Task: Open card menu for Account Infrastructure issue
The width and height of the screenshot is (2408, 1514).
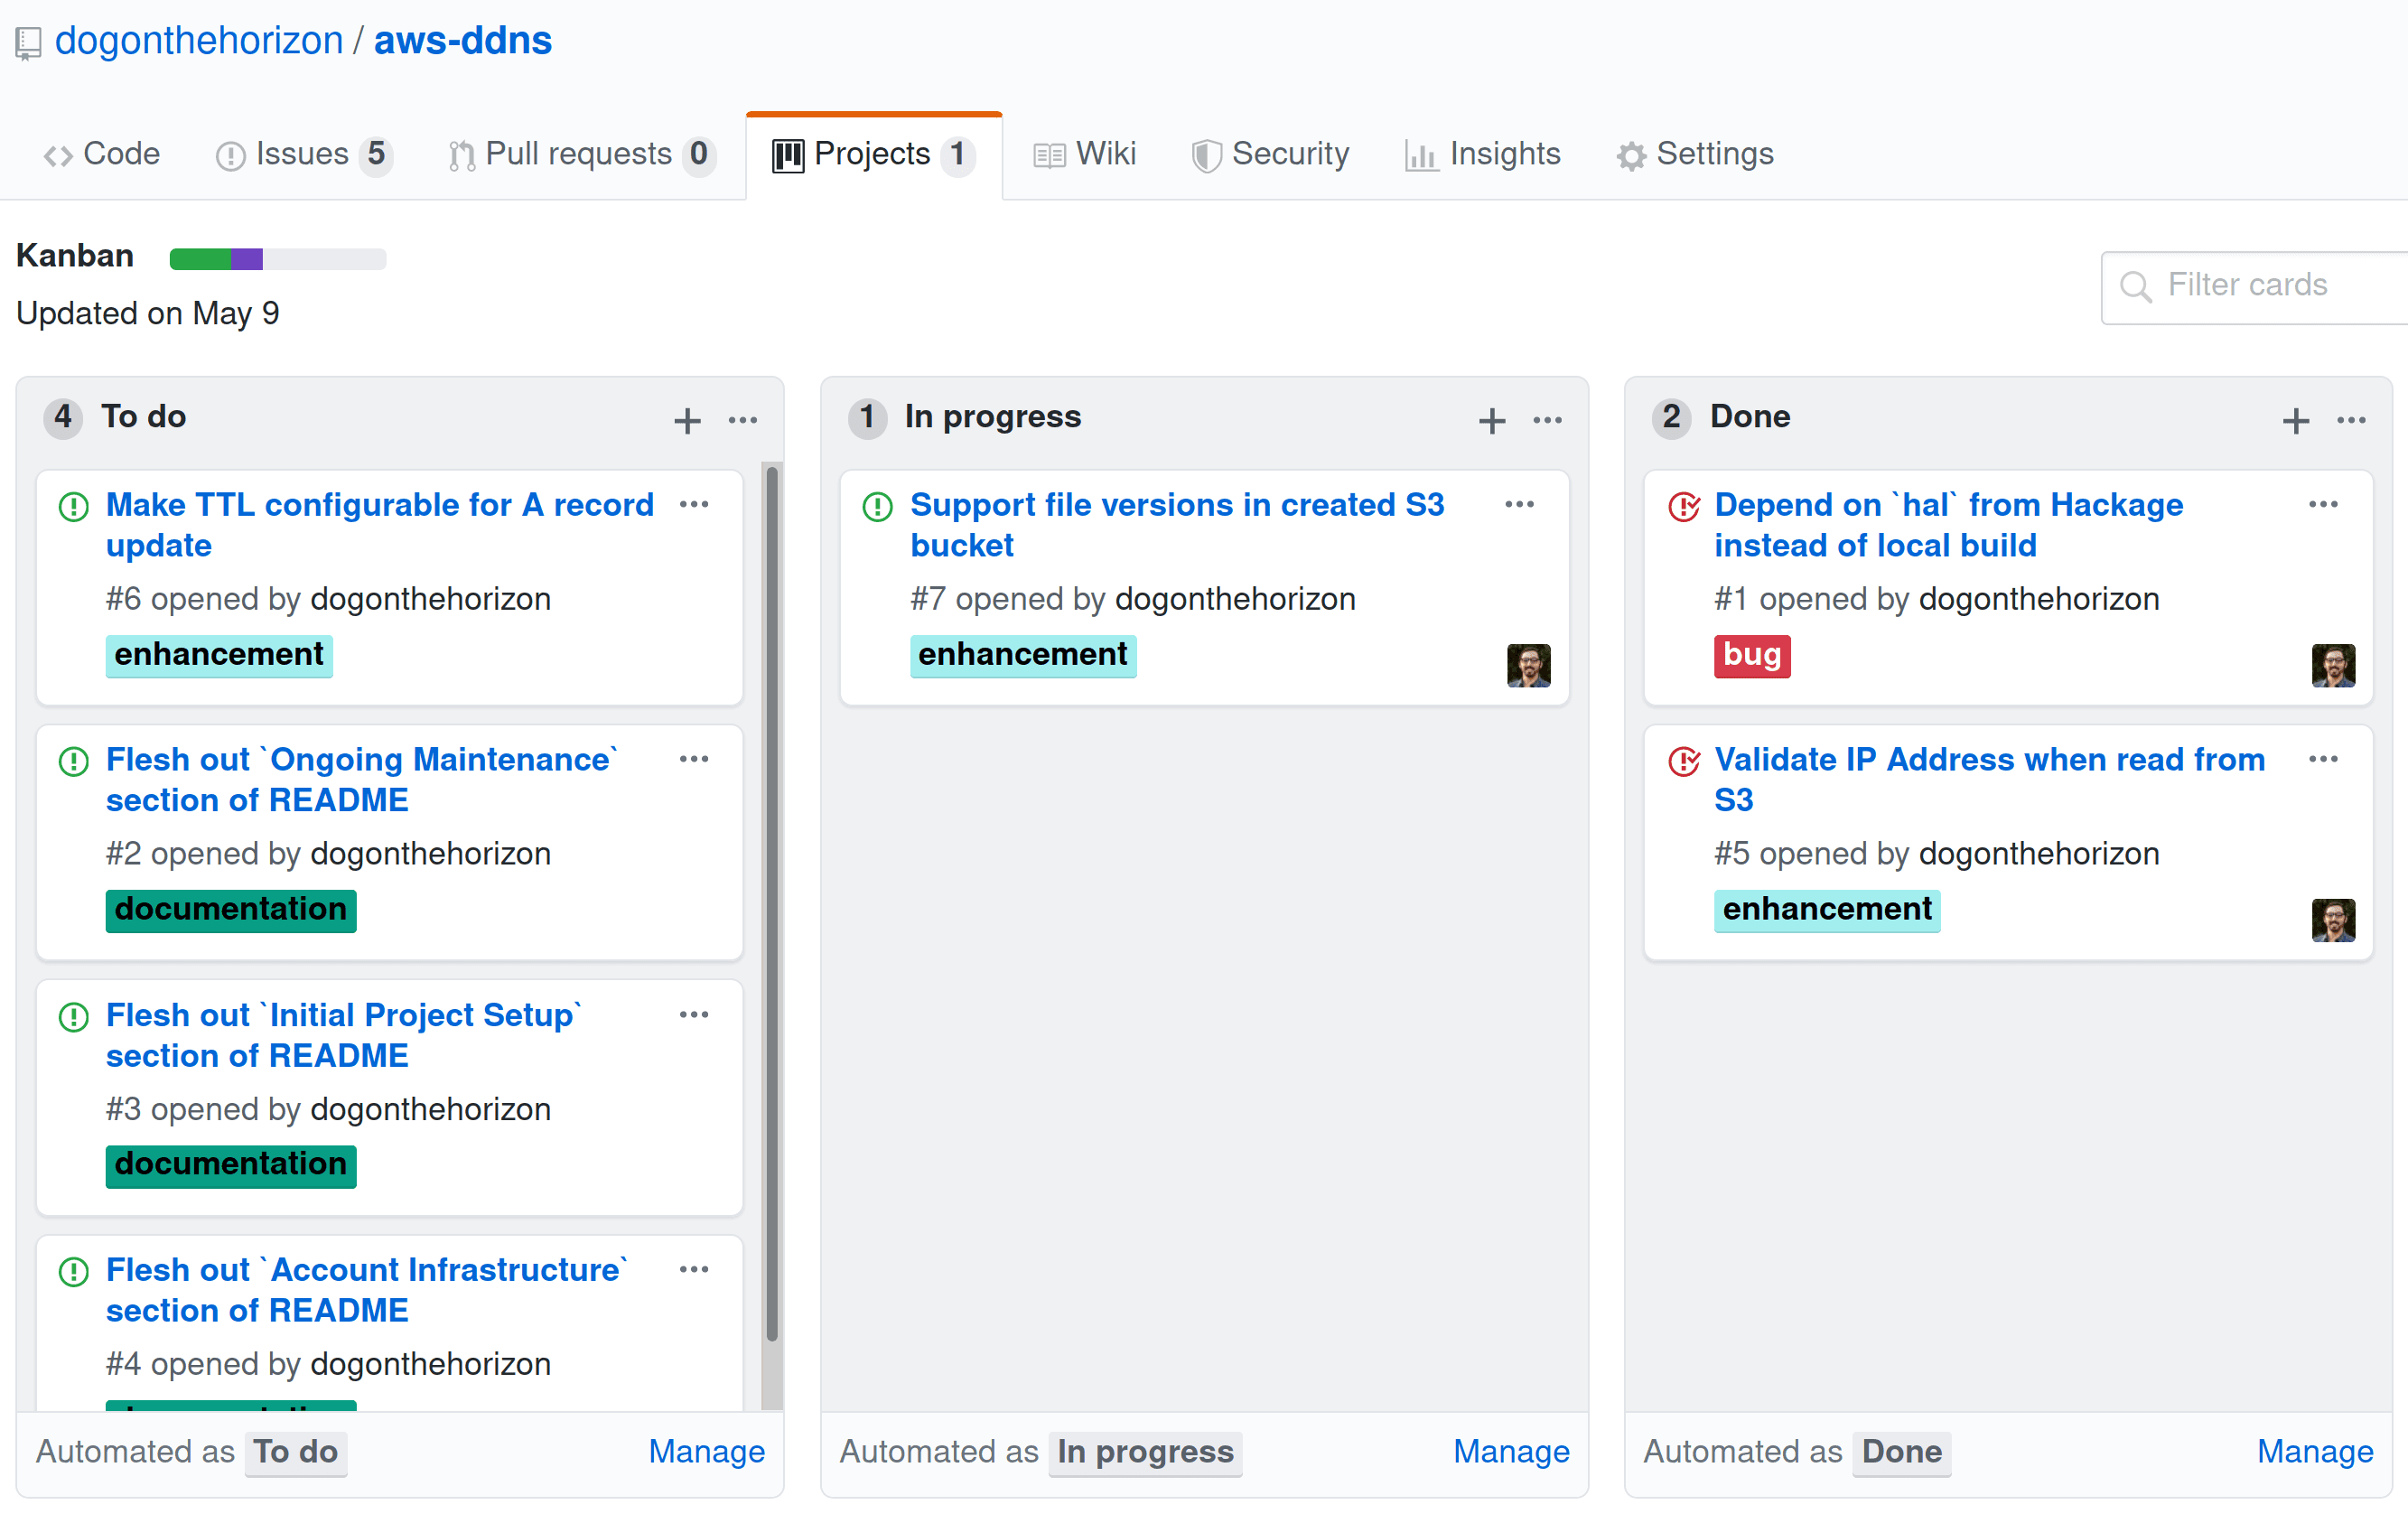Action: pyautogui.click(x=694, y=1269)
